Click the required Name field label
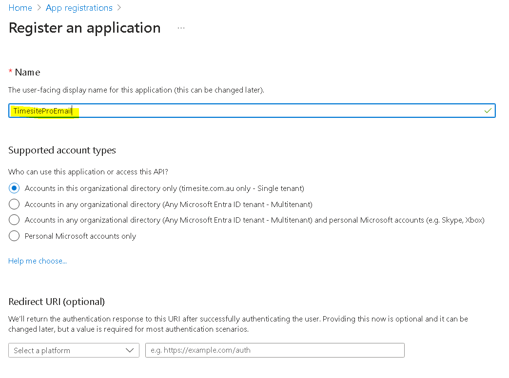The width and height of the screenshot is (509, 378). click(x=27, y=72)
